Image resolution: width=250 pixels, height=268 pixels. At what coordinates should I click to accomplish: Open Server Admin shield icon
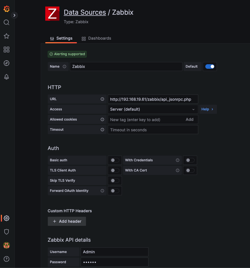tap(7, 232)
